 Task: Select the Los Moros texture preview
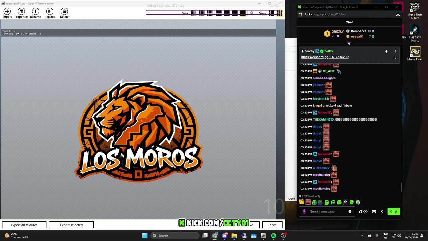click(x=138, y=131)
